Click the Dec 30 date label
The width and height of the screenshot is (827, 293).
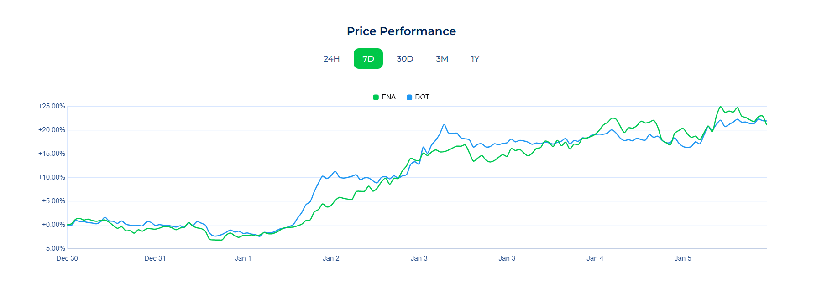[x=67, y=258]
